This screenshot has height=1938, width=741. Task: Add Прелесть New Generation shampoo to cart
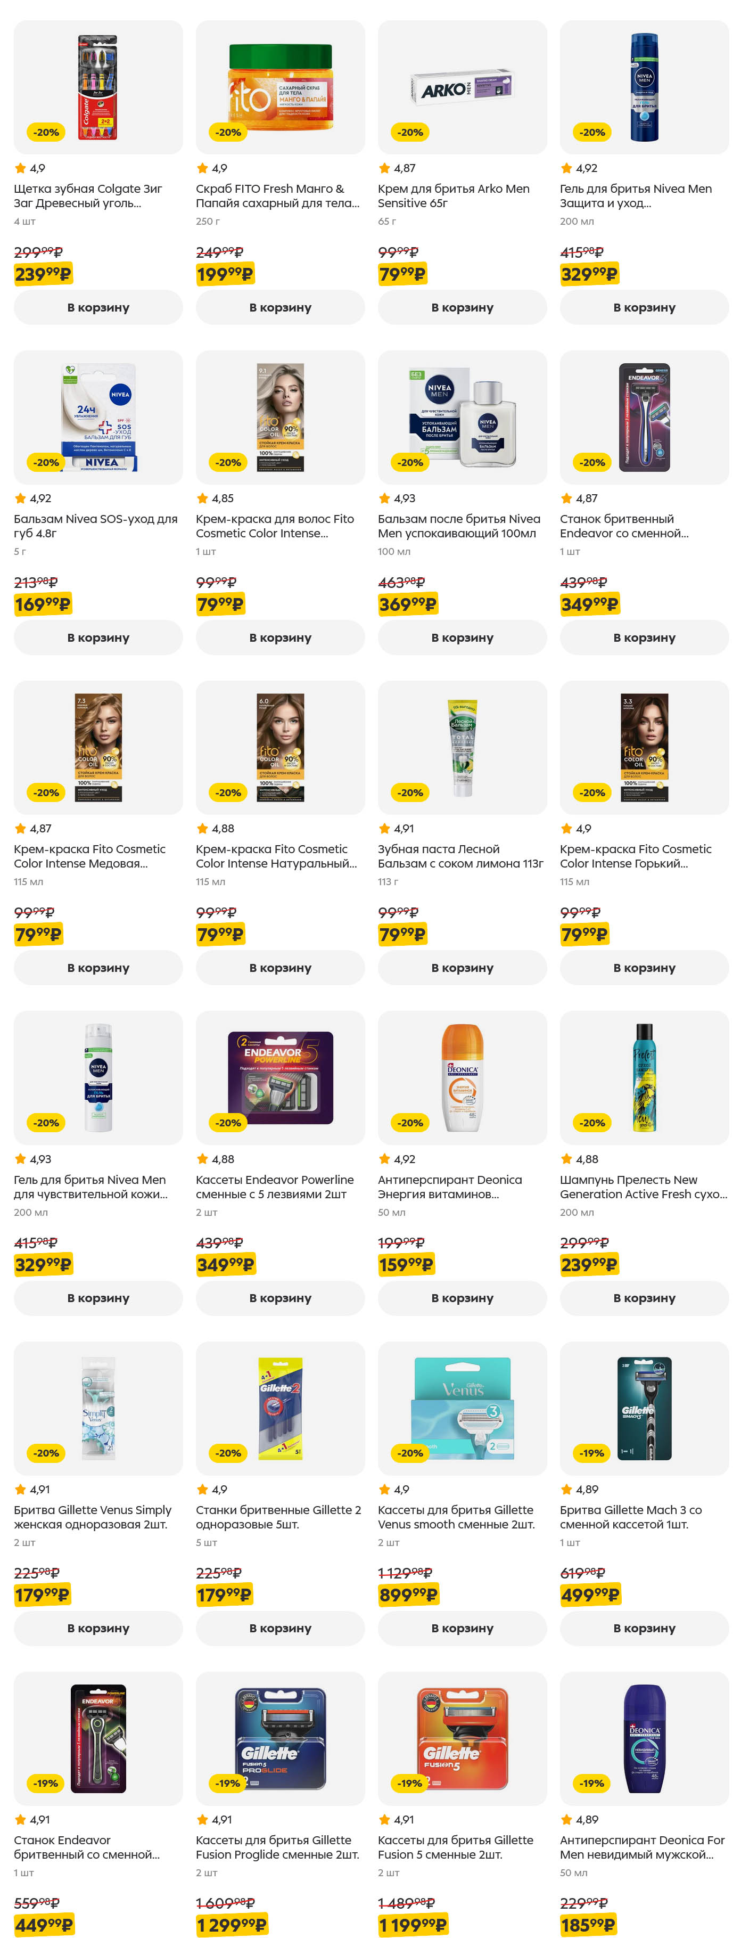point(644,1298)
